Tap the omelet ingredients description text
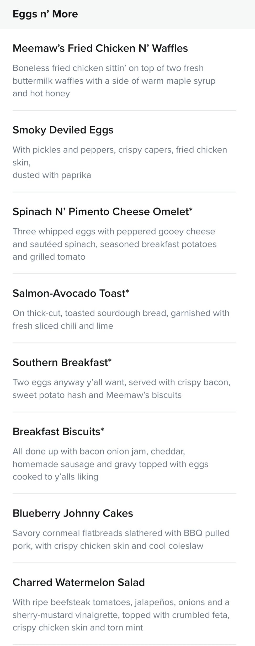 point(115,244)
